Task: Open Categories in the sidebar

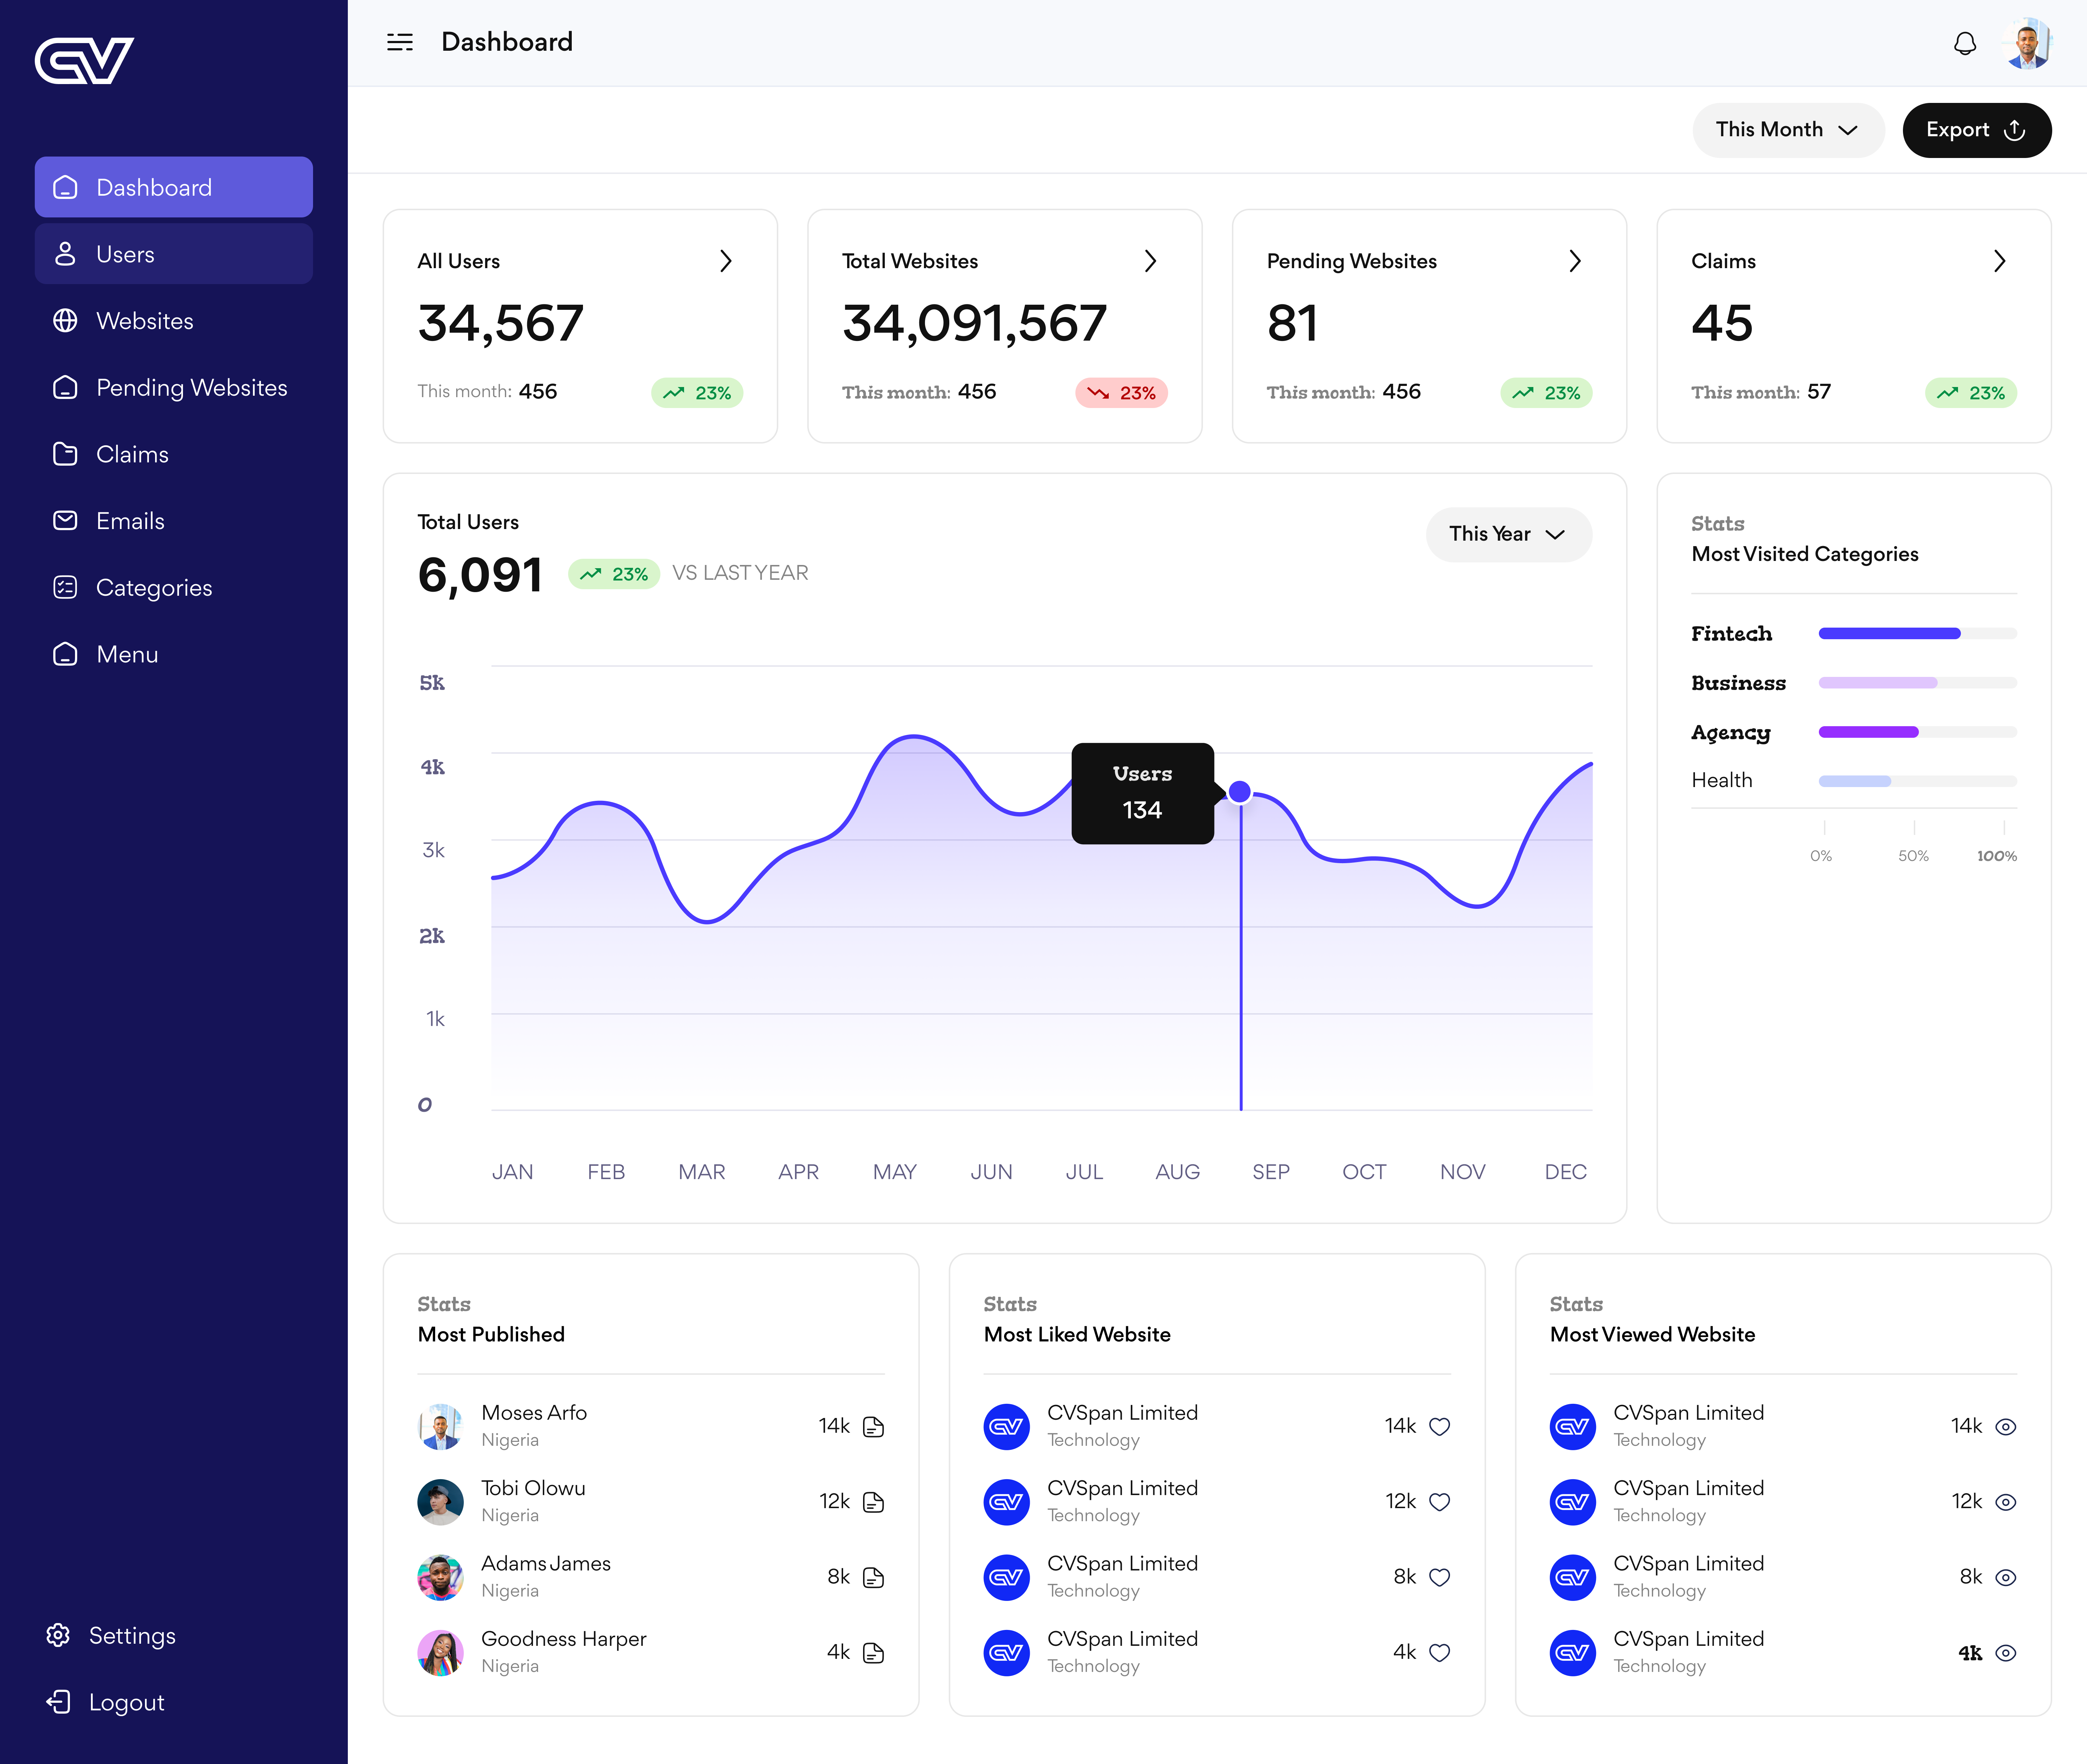Action: [x=174, y=587]
